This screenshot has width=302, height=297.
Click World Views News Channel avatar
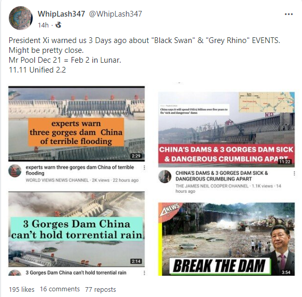[15, 171]
